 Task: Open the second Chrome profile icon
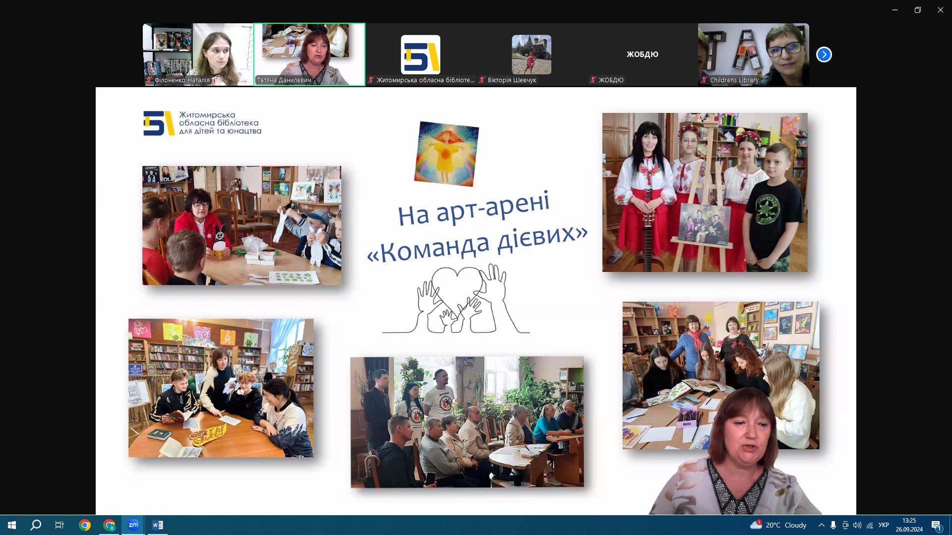(109, 525)
